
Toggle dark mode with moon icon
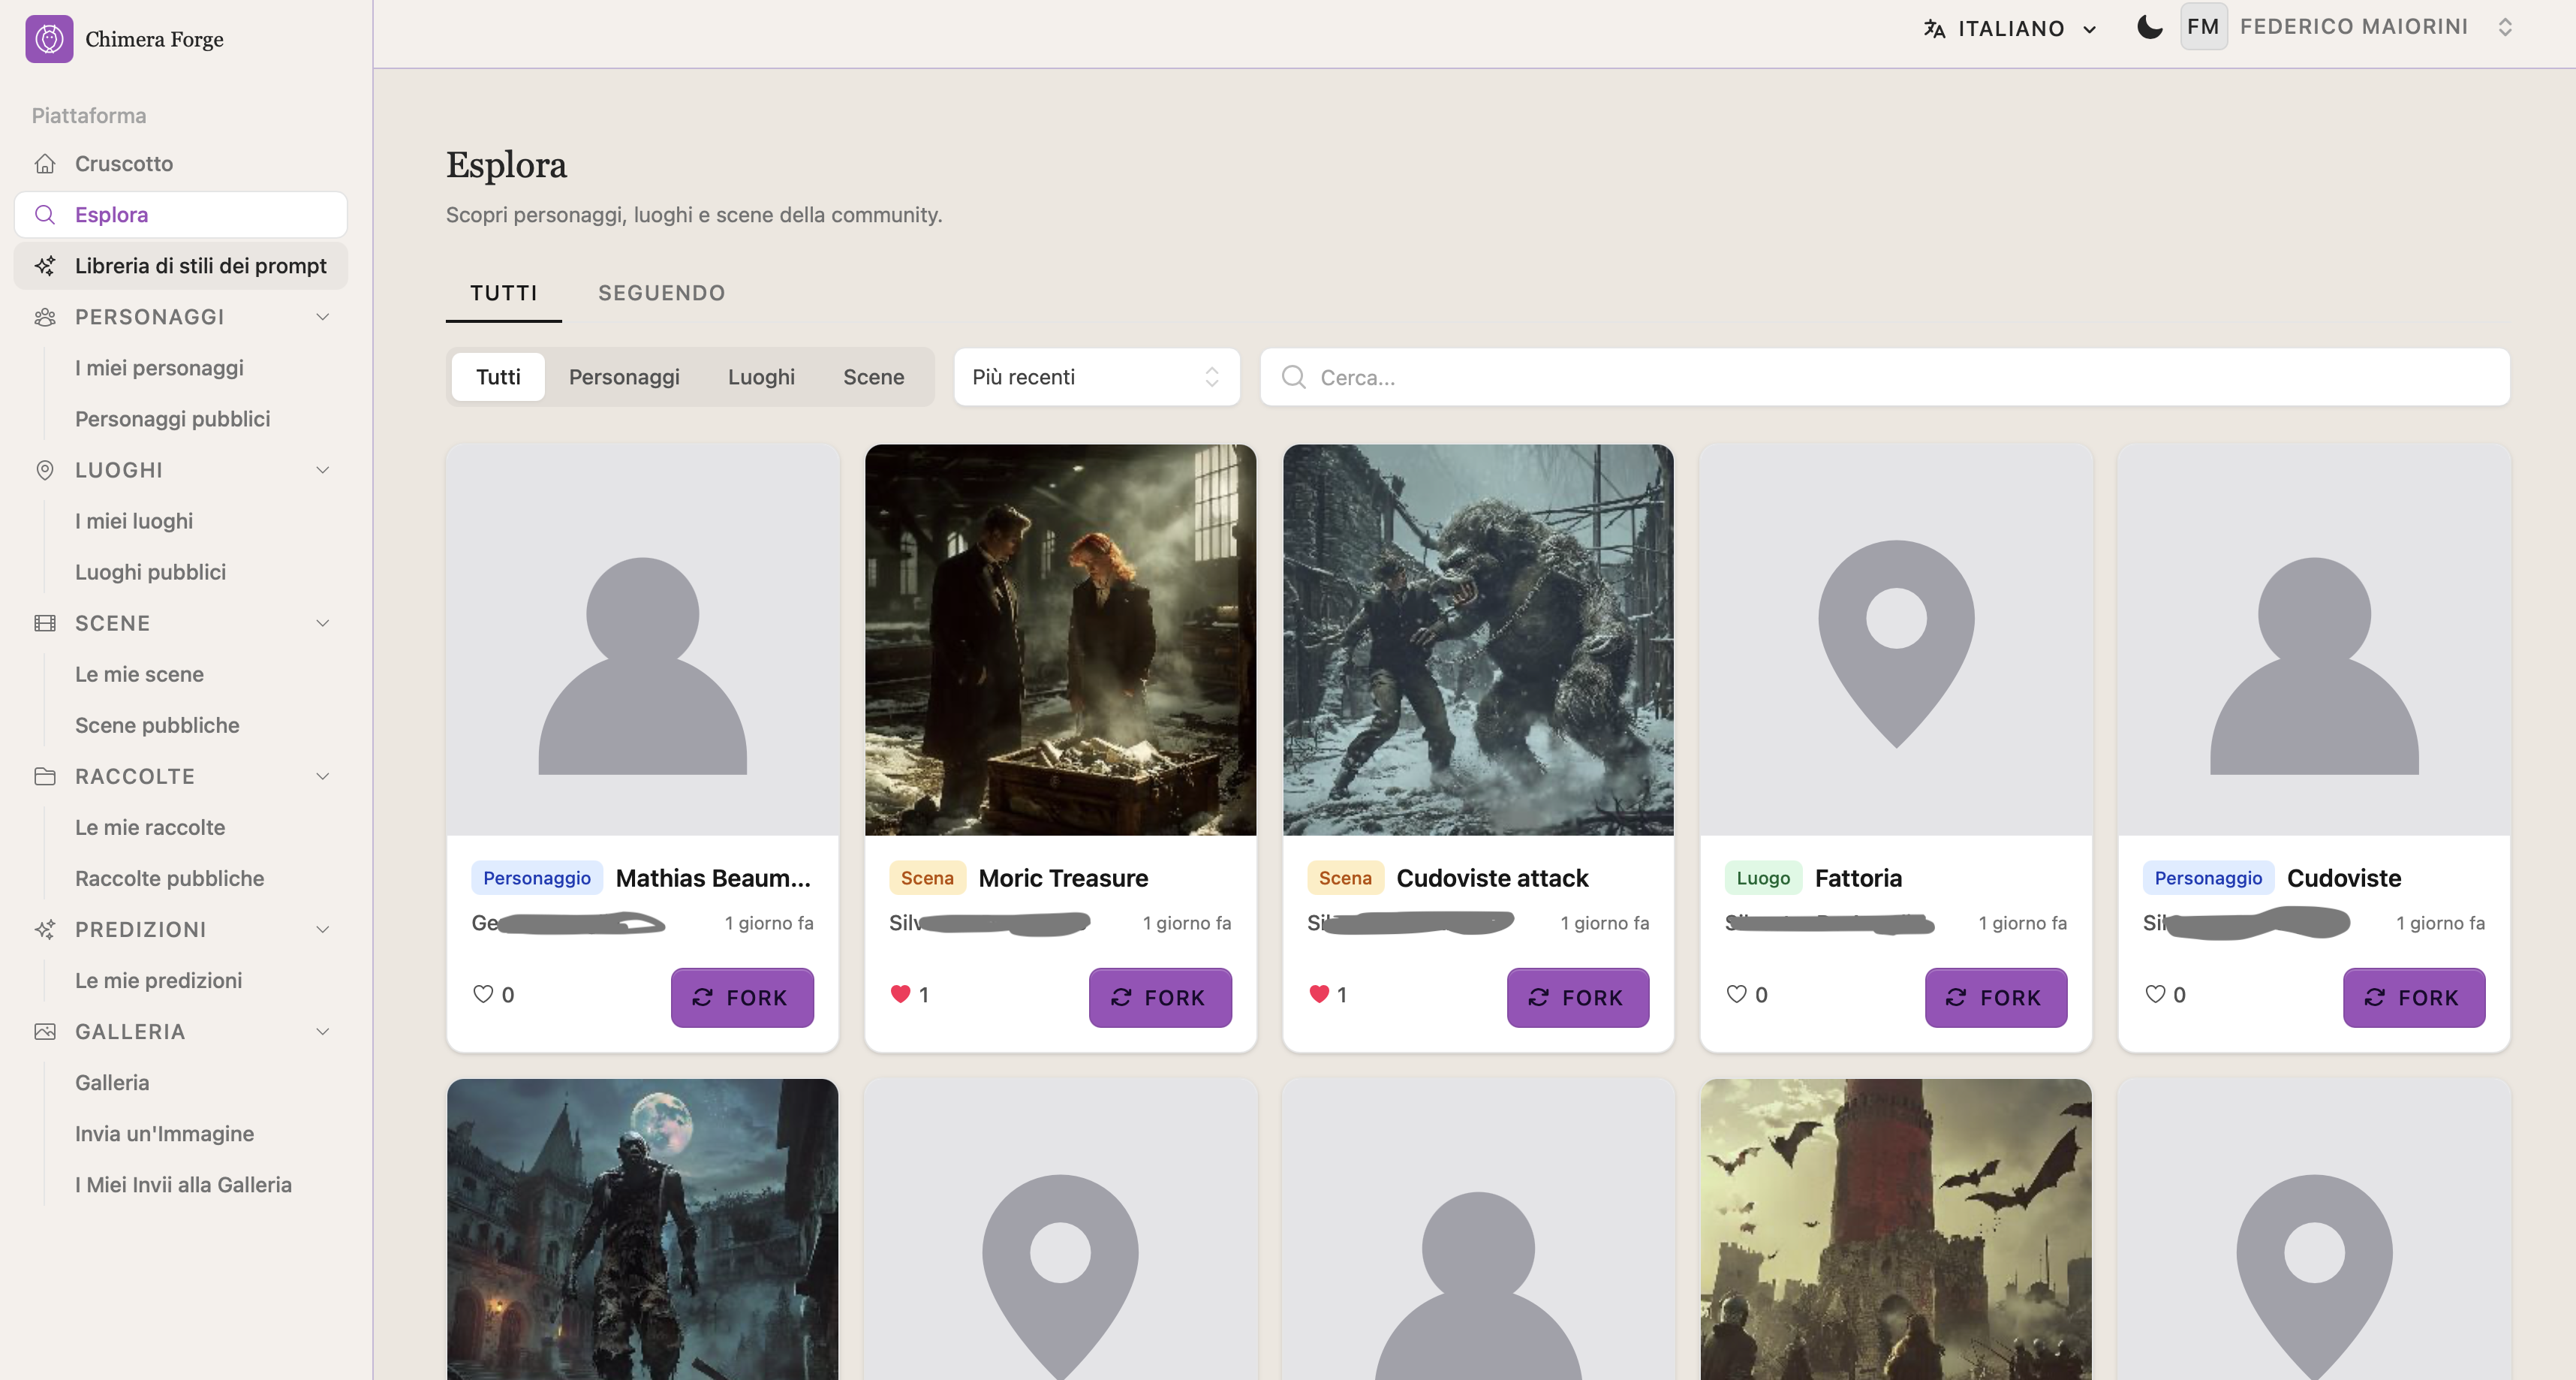2149,27
